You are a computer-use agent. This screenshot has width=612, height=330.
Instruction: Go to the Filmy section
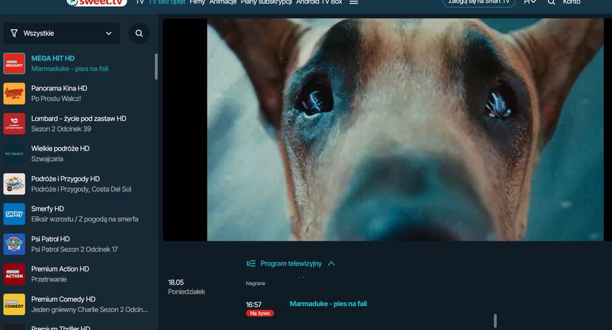point(197,2)
